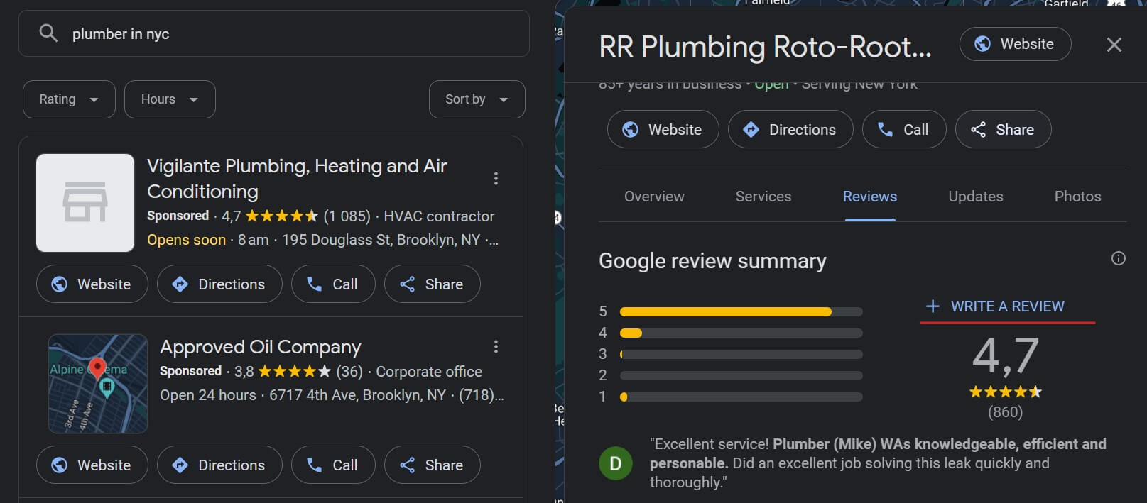Get Directions to Approved Oil Company
Image resolution: width=1147 pixels, height=503 pixels.
pyautogui.click(x=219, y=465)
